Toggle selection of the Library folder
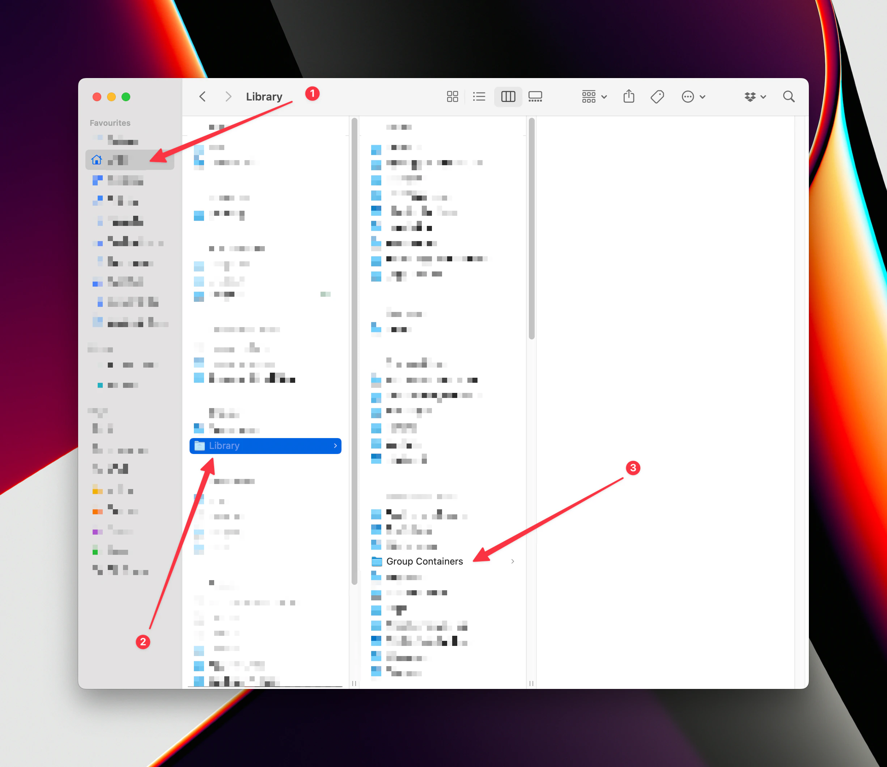This screenshot has height=767, width=887. pos(240,446)
